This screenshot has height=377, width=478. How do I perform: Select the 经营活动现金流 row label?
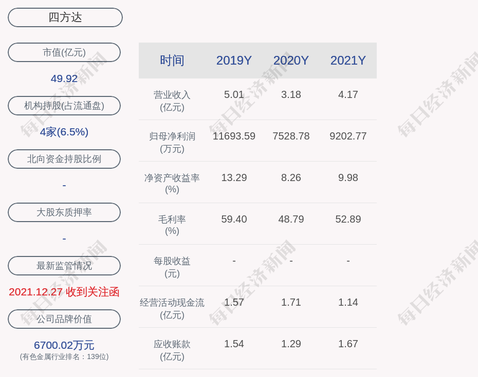click(x=172, y=308)
